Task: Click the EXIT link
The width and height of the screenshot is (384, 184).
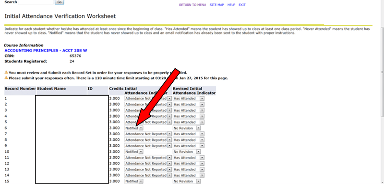Action: 242,5
